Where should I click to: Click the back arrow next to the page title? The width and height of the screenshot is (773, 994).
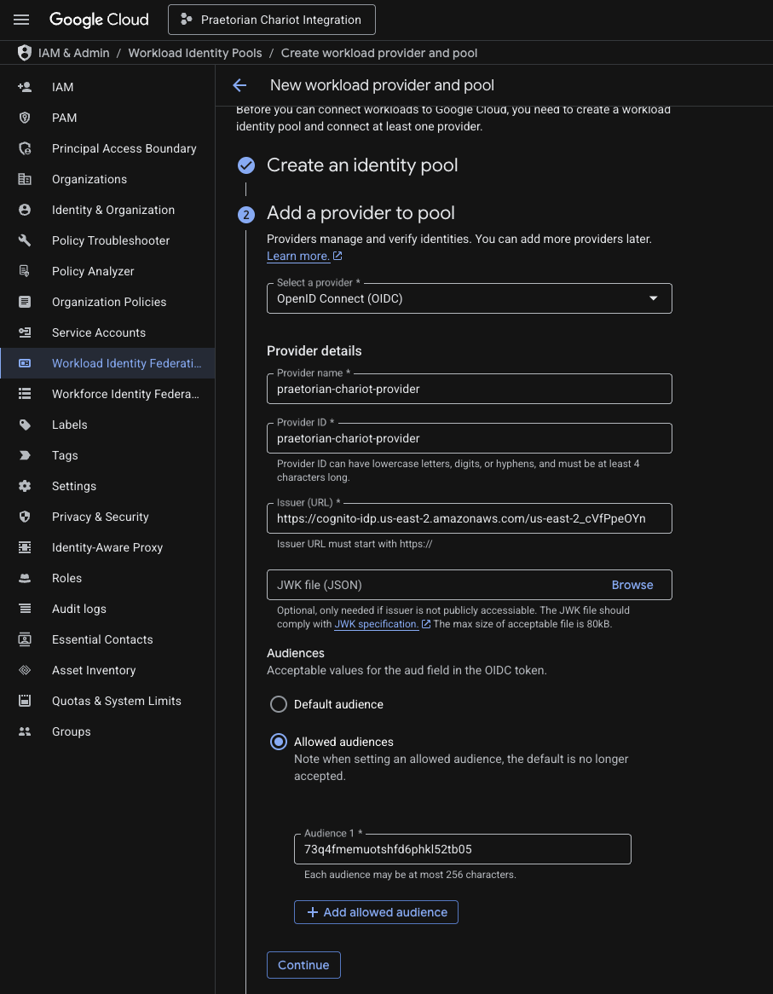239,85
